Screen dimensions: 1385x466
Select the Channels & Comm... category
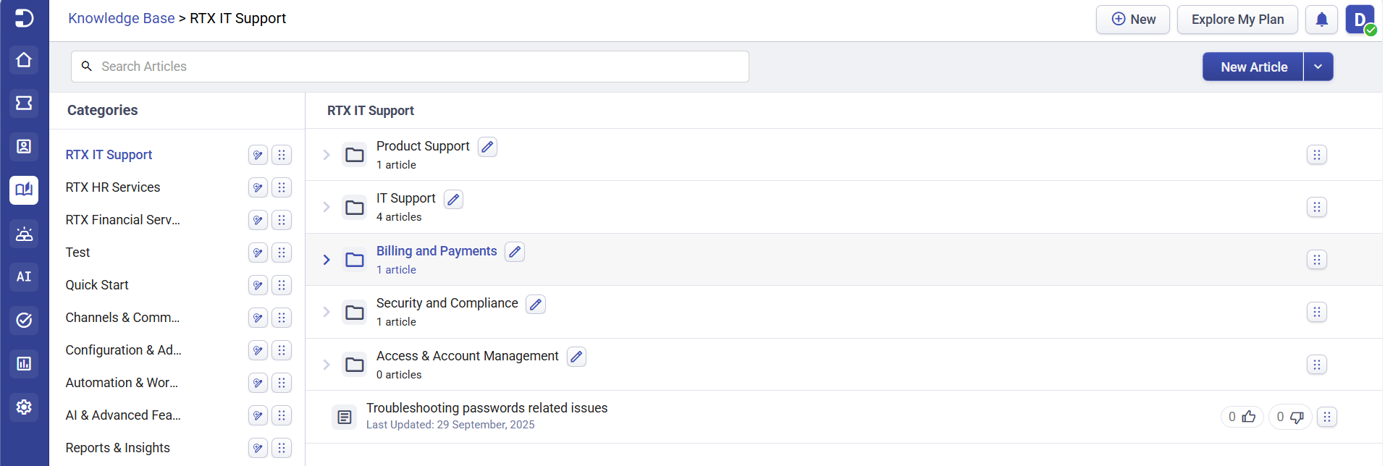[122, 318]
